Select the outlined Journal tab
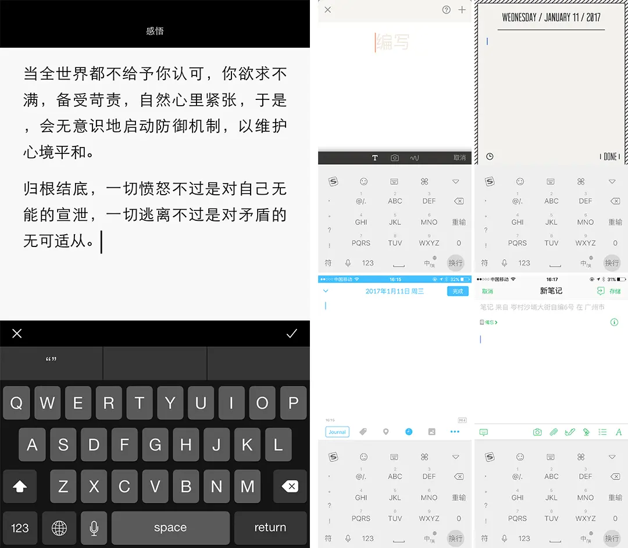 [337, 432]
